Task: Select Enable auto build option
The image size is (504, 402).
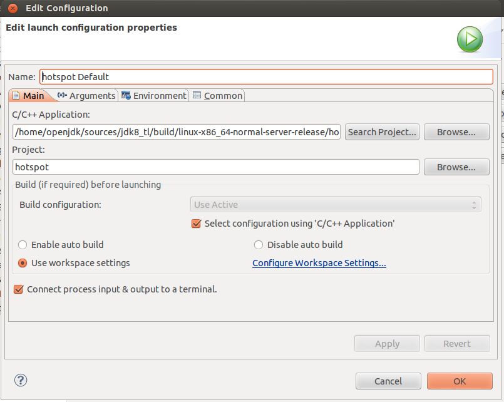Action: pyautogui.click(x=23, y=245)
